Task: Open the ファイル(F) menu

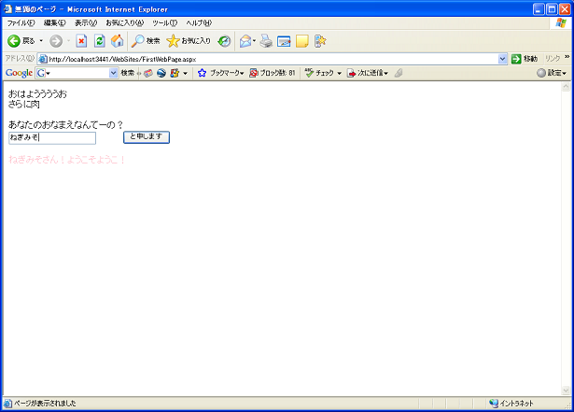Action: click(21, 22)
